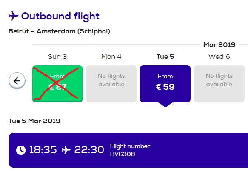This screenshot has height=171, width=248.
Task: Click the Tue 5 Mar 2019 date heading
Action: coord(34,121)
